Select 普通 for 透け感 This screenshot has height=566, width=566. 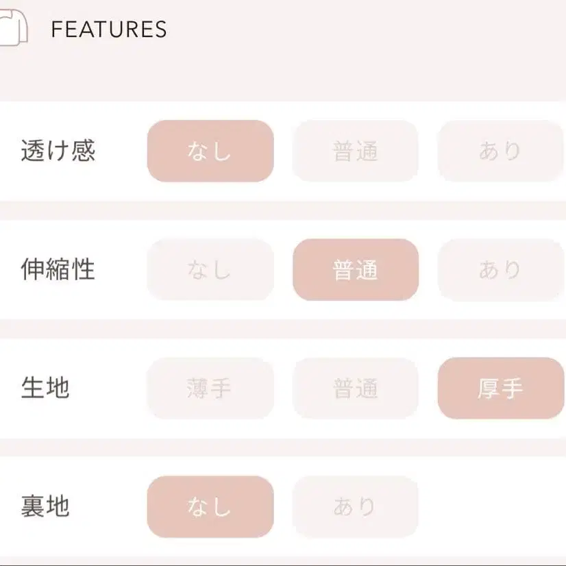(355, 151)
